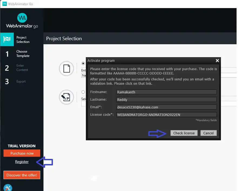Open the Project Selection step

tap(23, 40)
